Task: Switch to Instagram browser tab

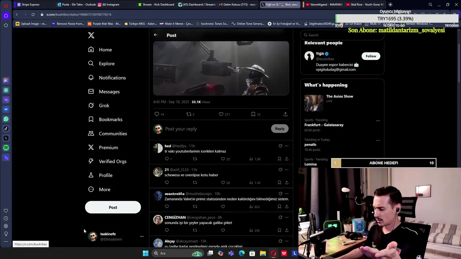Action: click(115, 5)
